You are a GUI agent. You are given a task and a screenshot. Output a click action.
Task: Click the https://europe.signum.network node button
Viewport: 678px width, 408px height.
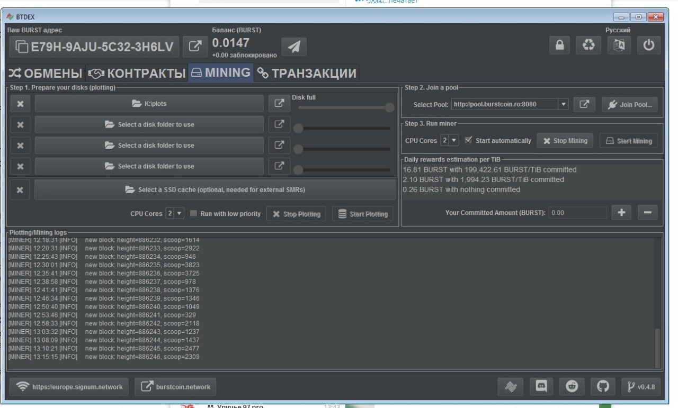tap(68, 387)
